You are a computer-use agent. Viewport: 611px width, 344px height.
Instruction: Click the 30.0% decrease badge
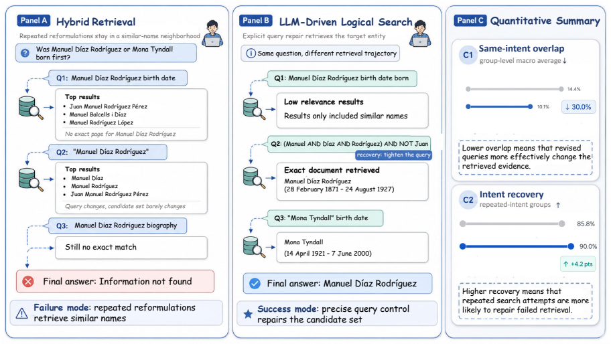click(x=578, y=107)
